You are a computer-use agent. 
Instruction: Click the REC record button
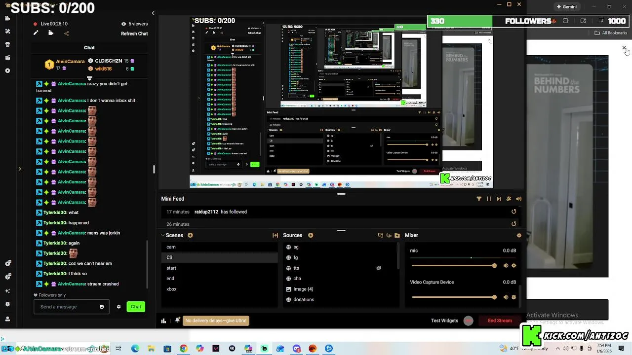[x=469, y=320]
